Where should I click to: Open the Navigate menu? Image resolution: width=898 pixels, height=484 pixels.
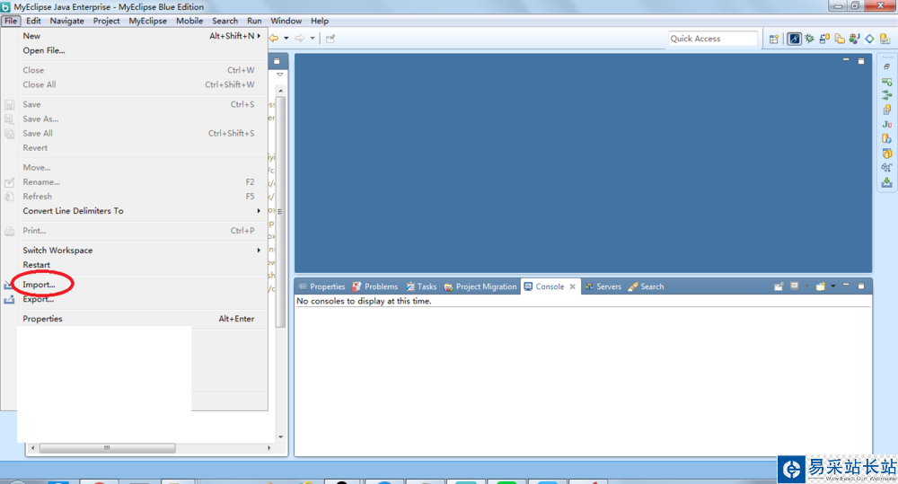pyautogui.click(x=67, y=21)
